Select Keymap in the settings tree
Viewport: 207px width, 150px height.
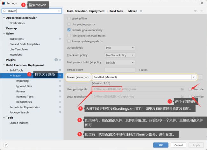click(x=11, y=28)
